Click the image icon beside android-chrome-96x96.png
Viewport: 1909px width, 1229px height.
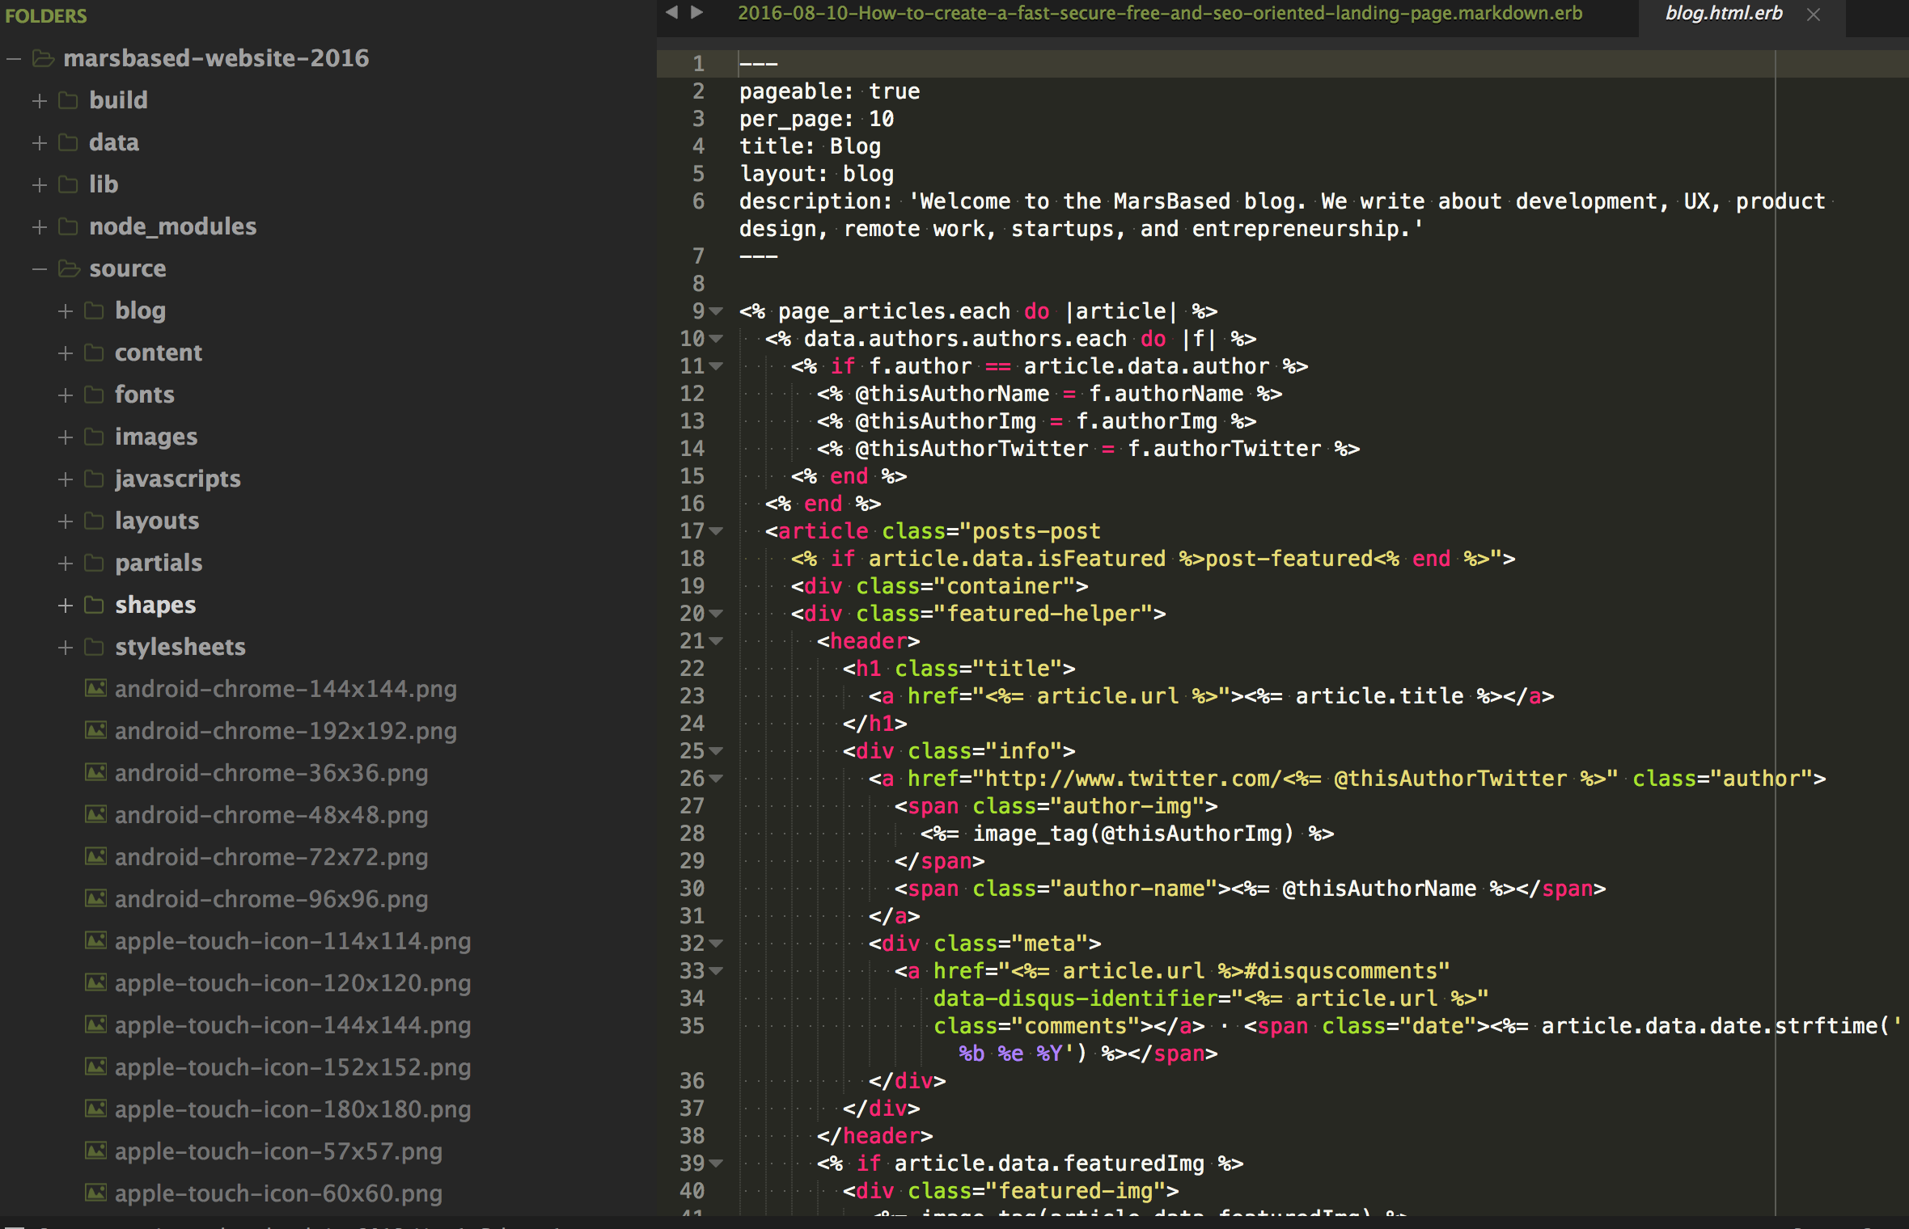point(96,899)
